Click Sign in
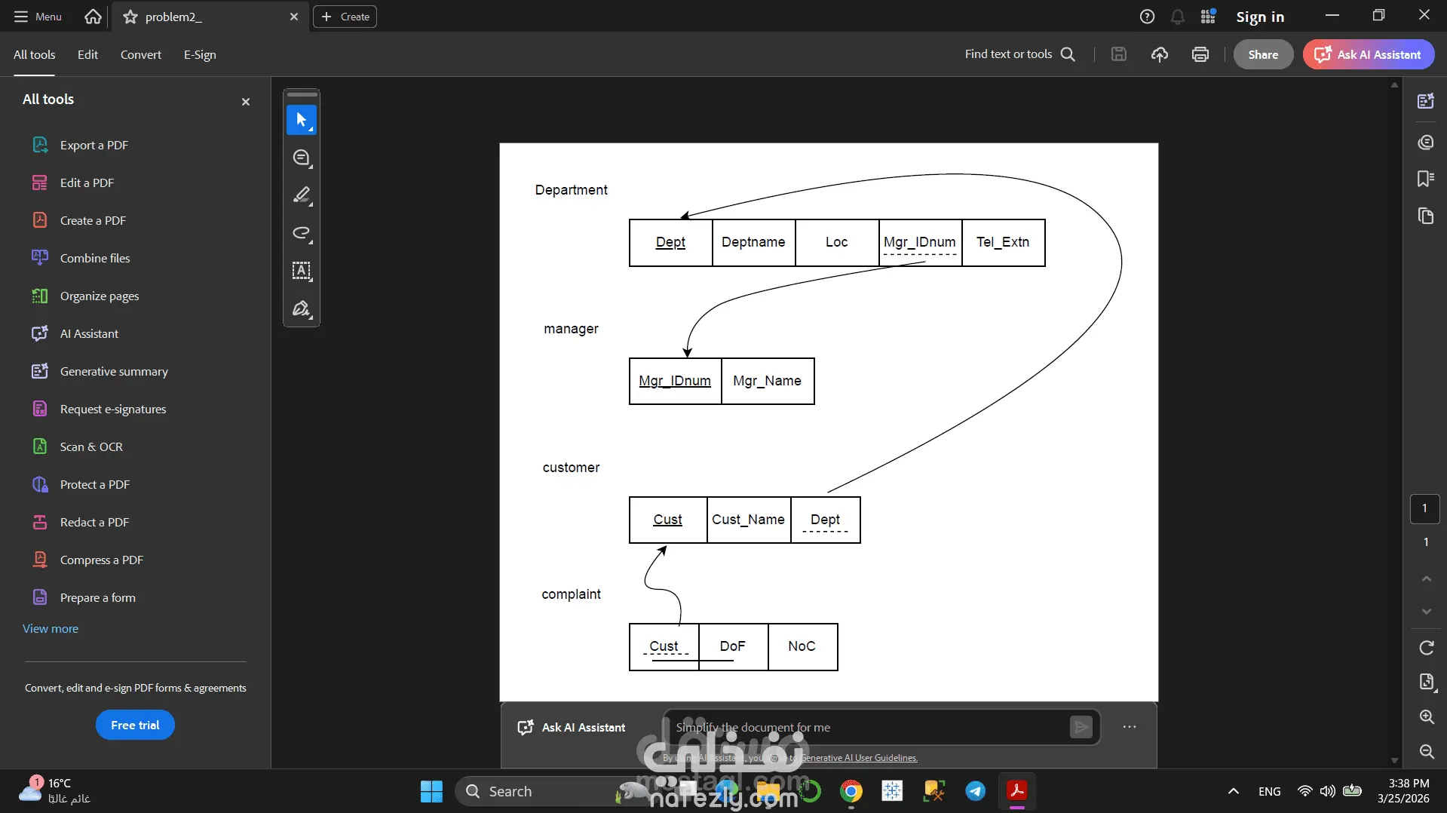Image resolution: width=1447 pixels, height=813 pixels. click(1260, 17)
